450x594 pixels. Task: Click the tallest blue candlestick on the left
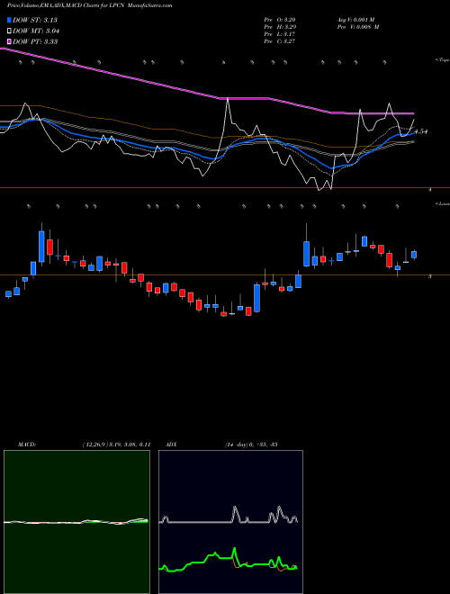pos(41,247)
